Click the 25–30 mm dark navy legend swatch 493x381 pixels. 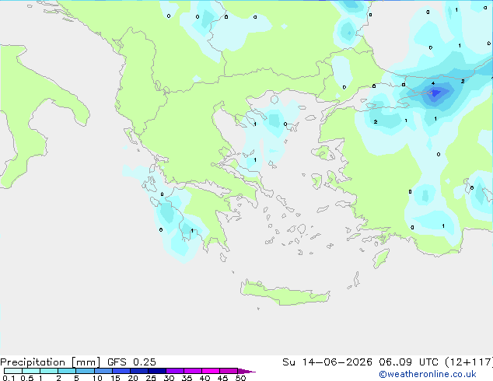pyautogui.click(x=156, y=371)
